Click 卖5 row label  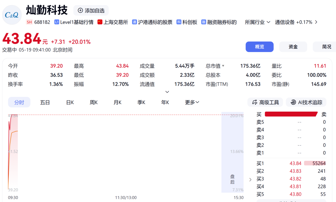pyautogui.click(x=260, y=122)
